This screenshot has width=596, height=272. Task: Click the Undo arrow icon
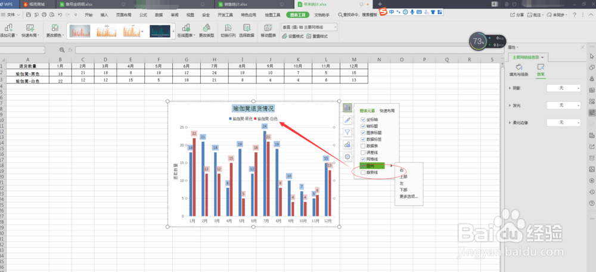click(x=60, y=15)
